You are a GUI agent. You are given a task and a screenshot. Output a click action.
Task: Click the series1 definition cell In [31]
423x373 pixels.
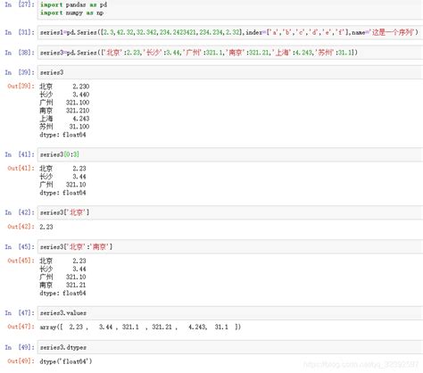coord(230,32)
